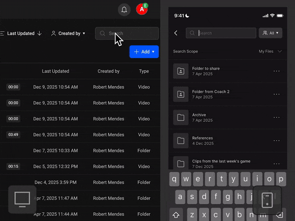The height and width of the screenshot is (221, 295).
Task: Toggle Last Updated sort direction
Action: [x=39, y=33]
